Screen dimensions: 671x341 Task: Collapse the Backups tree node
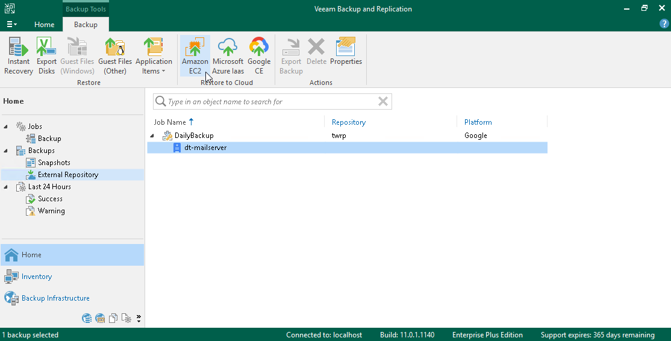click(5, 151)
